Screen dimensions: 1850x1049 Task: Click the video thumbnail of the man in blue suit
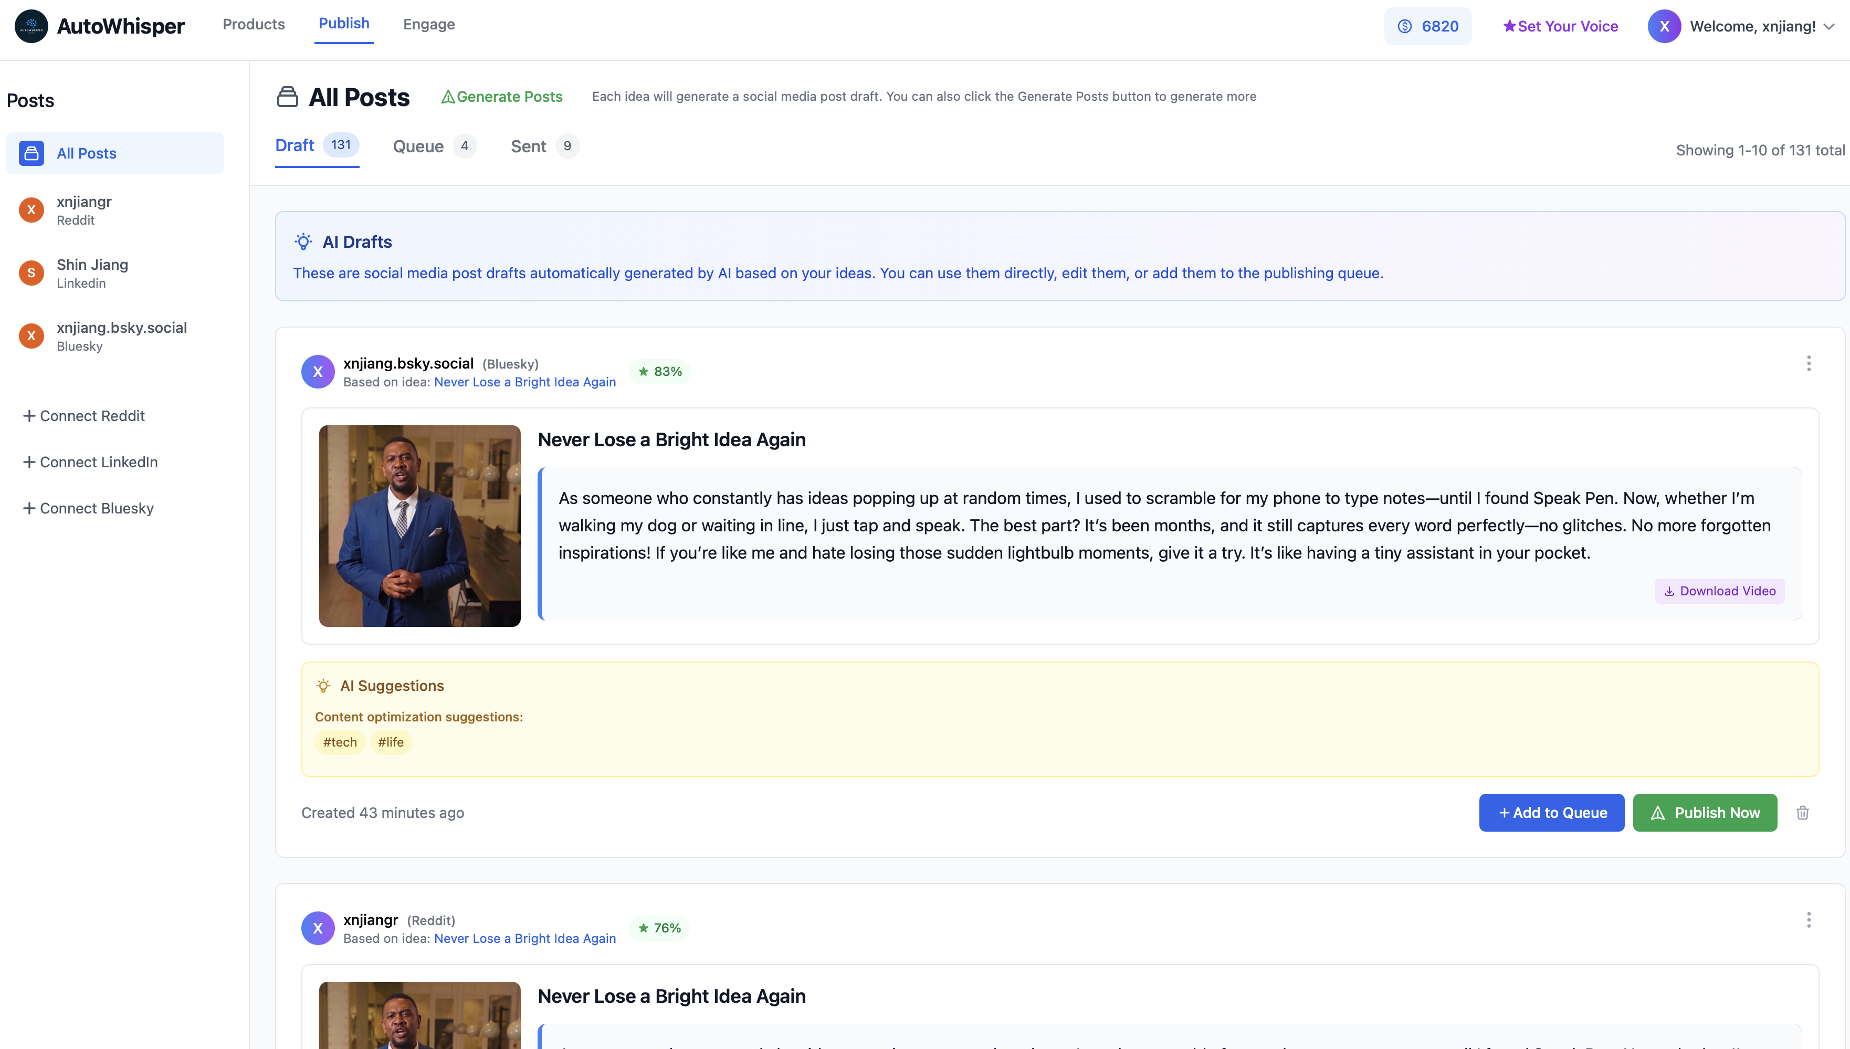(419, 526)
